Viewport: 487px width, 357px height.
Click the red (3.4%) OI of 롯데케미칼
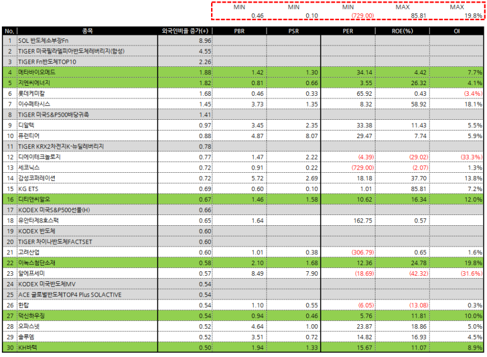click(x=473, y=93)
